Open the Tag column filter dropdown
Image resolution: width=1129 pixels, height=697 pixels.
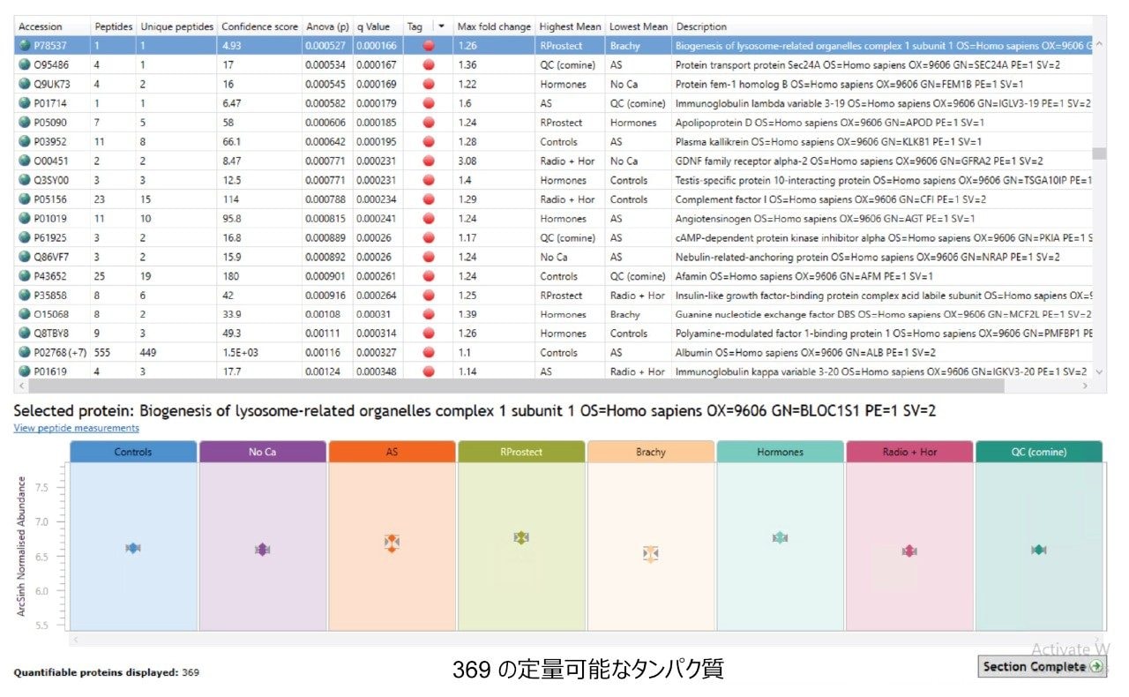tap(441, 26)
